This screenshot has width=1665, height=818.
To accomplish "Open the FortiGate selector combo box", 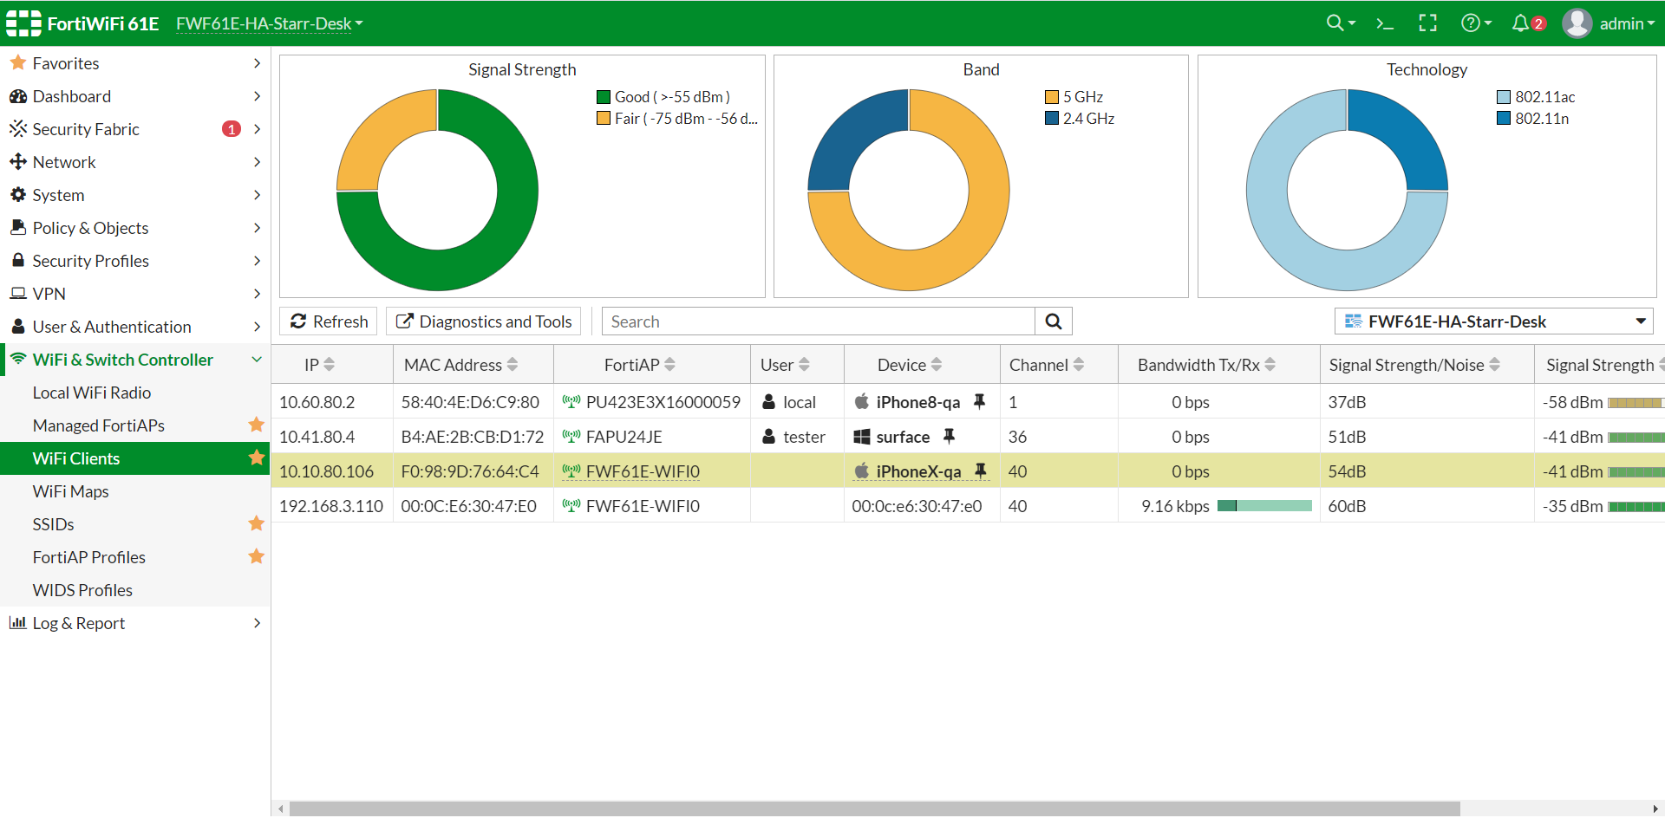I will pyautogui.click(x=1493, y=321).
